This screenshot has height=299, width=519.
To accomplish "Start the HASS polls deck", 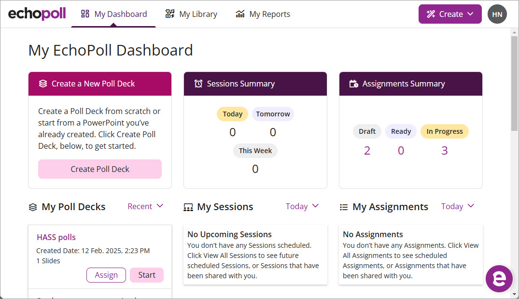I will coord(146,275).
